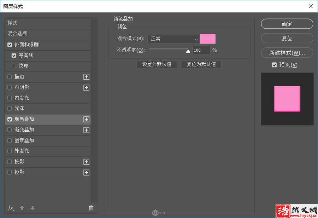Select the 图案叠加 label
Image resolution: width=318 pixels, height=218 pixels.
pyautogui.click(x=24, y=140)
